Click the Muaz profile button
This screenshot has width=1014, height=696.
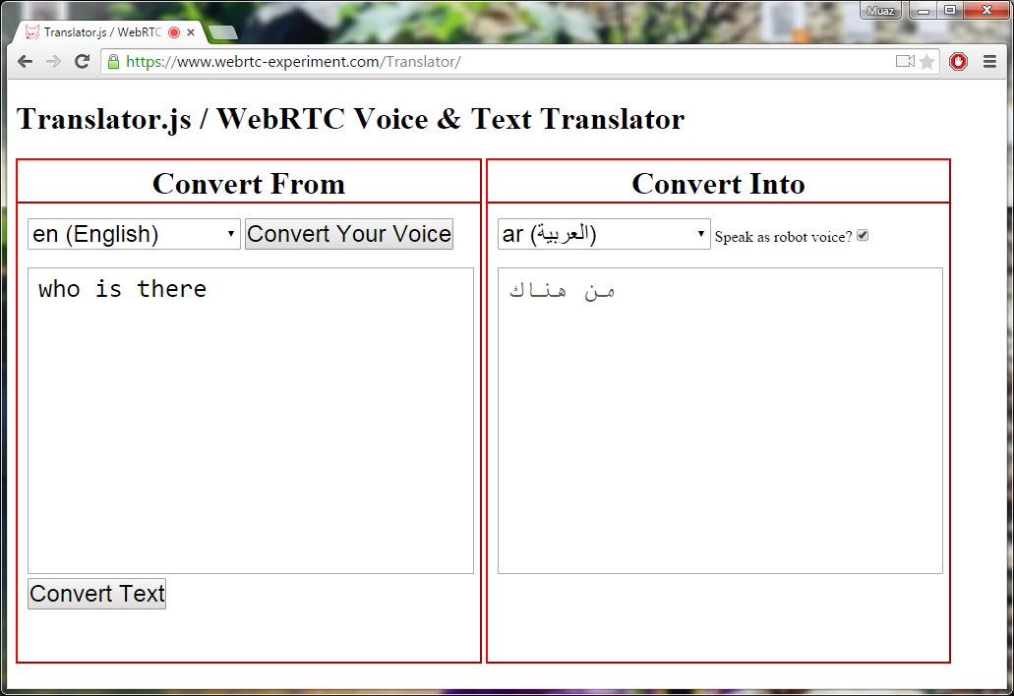(881, 11)
